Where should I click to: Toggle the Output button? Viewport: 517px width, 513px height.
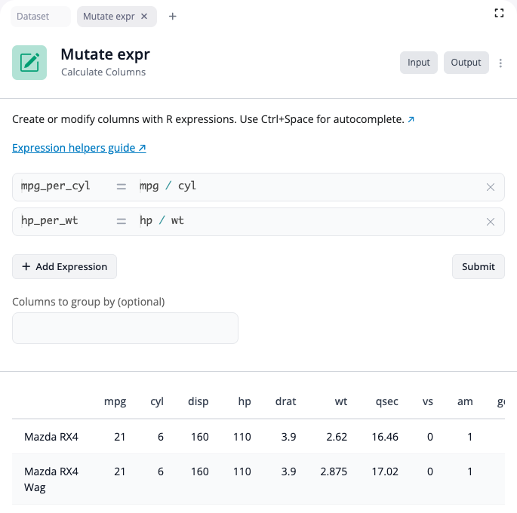(466, 63)
